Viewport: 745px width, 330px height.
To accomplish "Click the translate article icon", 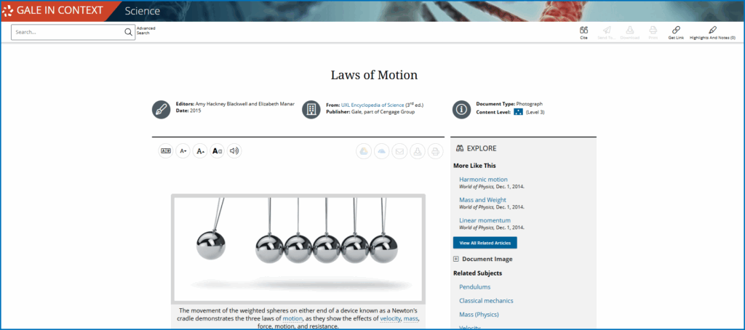I will [x=166, y=151].
